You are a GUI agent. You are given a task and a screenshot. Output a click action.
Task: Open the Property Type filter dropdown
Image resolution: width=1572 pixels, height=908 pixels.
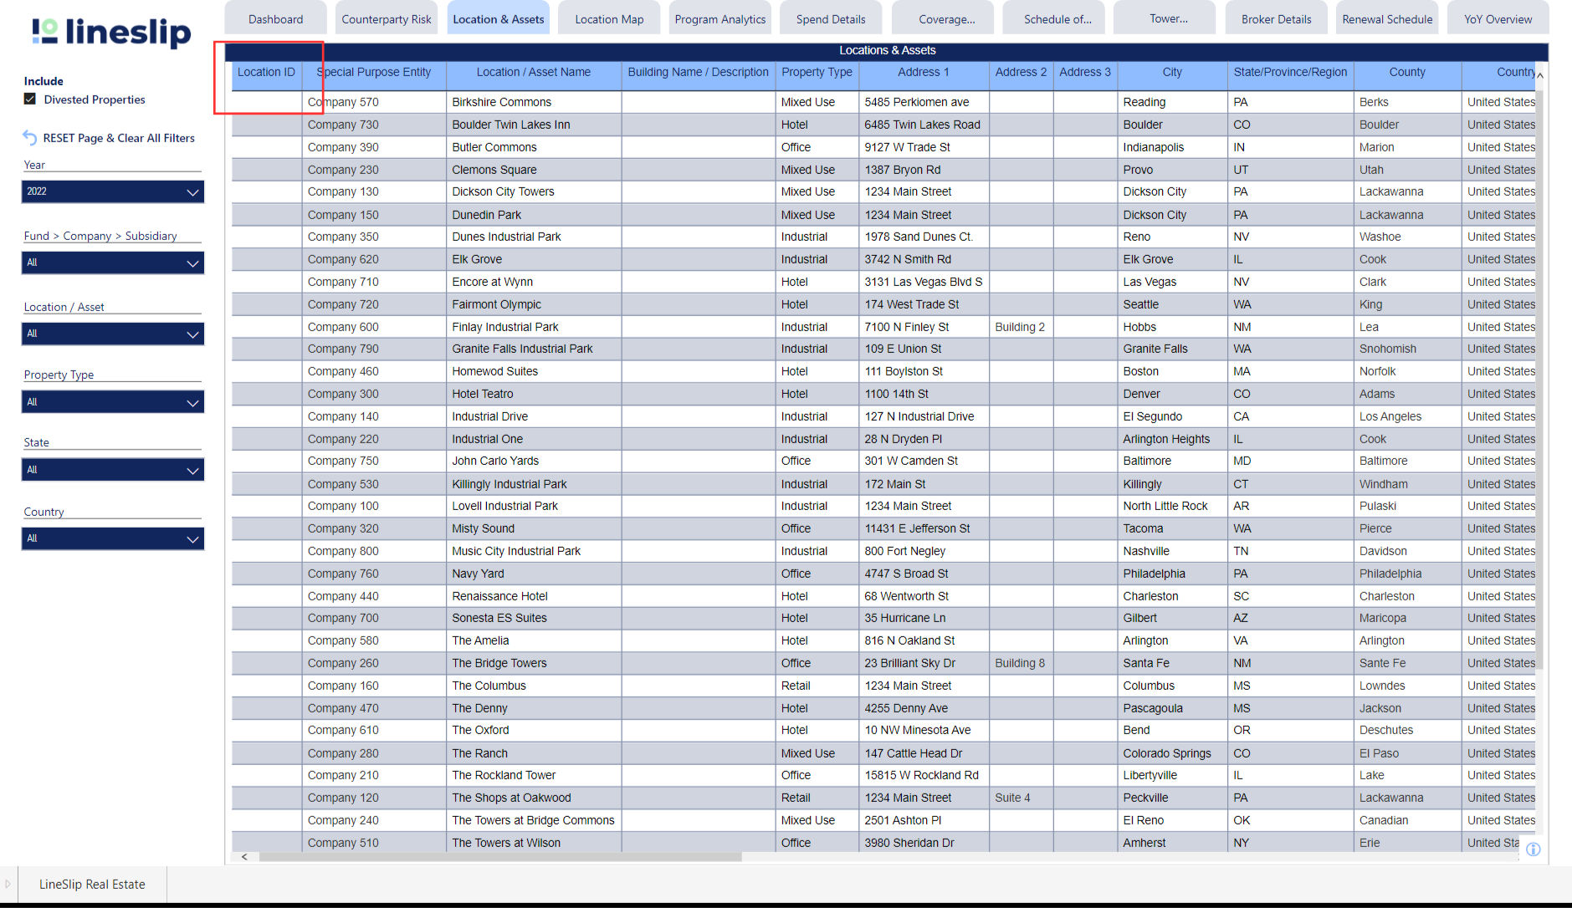113,402
